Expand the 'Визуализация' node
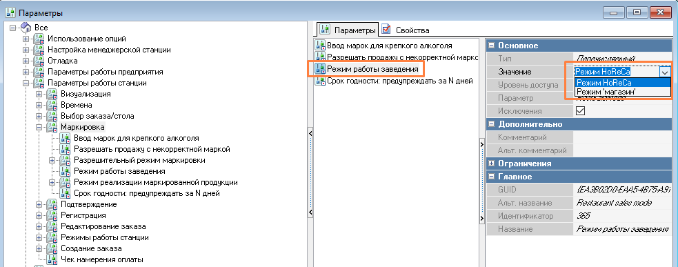The height and width of the screenshot is (267, 678). (x=39, y=94)
